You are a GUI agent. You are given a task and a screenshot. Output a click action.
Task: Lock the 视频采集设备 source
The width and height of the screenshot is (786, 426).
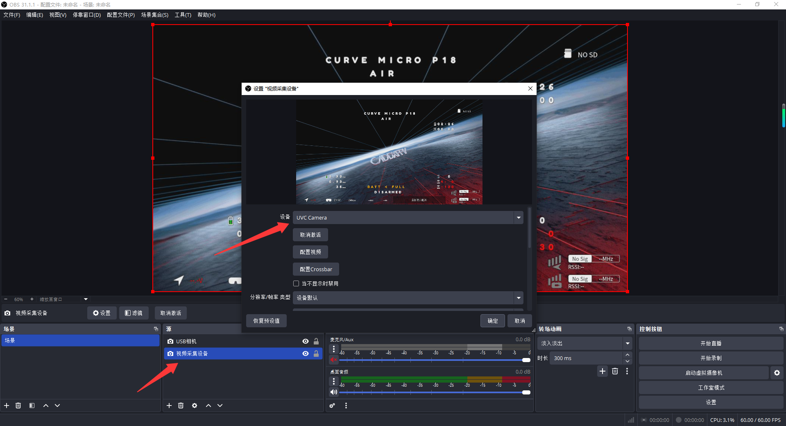coord(316,353)
